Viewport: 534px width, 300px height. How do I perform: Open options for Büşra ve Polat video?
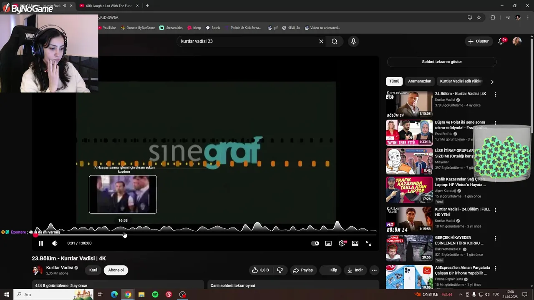pyautogui.click(x=496, y=123)
